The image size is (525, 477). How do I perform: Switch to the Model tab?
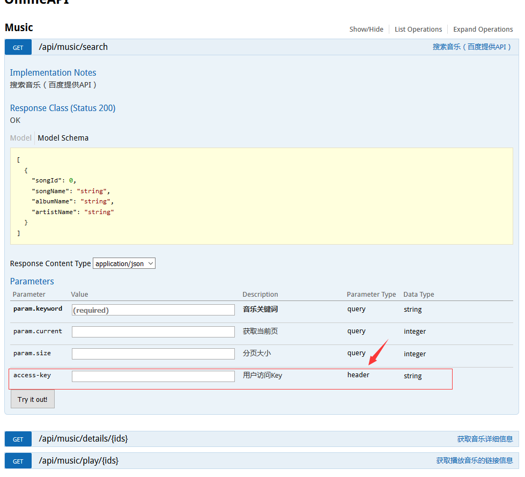click(20, 137)
